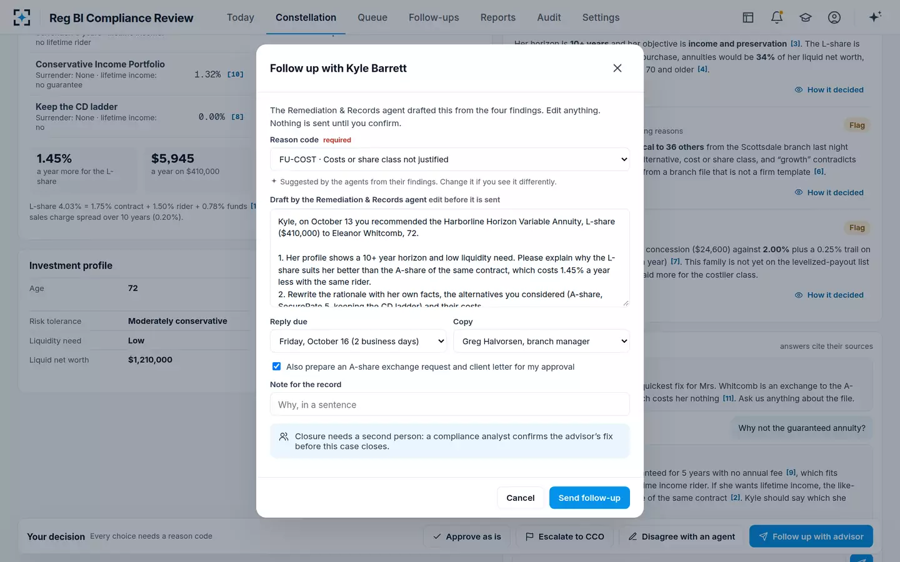The image size is (900, 562).
Task: Open citation [9] in annuity answer
Action: click(791, 473)
